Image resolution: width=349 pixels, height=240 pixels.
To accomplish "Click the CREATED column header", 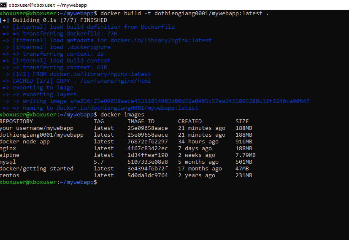I will (191, 121).
